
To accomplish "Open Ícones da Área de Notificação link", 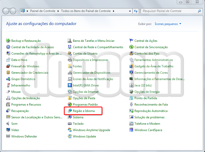I will click(93, 79).
